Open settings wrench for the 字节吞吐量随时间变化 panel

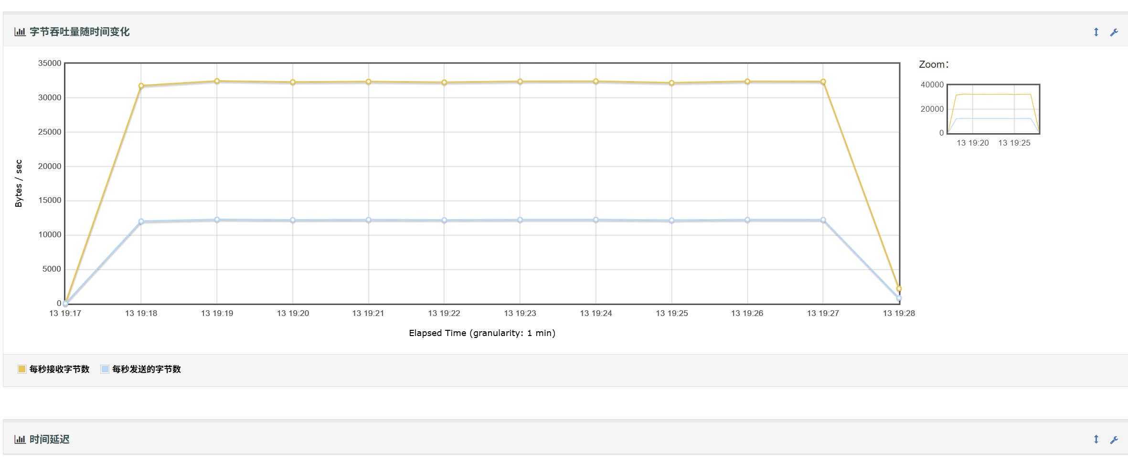[x=1114, y=32]
